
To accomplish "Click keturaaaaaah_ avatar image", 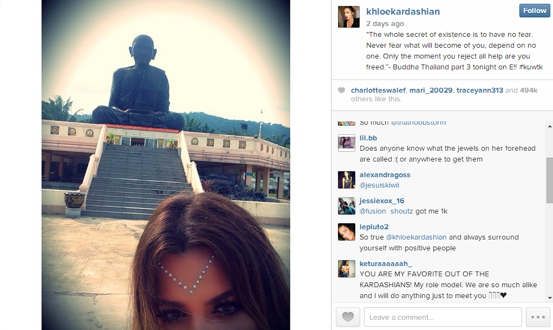I will click(x=346, y=269).
